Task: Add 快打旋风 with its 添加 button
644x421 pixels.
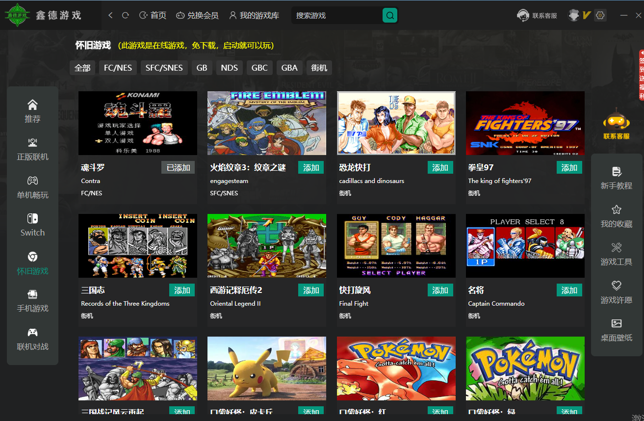Action: point(440,290)
